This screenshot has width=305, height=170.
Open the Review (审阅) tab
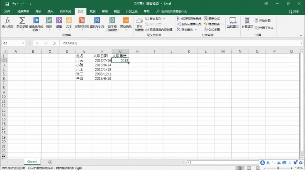pos(104,11)
